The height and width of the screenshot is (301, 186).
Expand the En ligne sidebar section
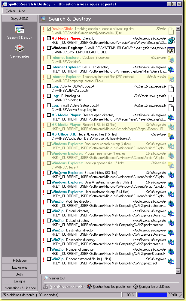(20, 281)
